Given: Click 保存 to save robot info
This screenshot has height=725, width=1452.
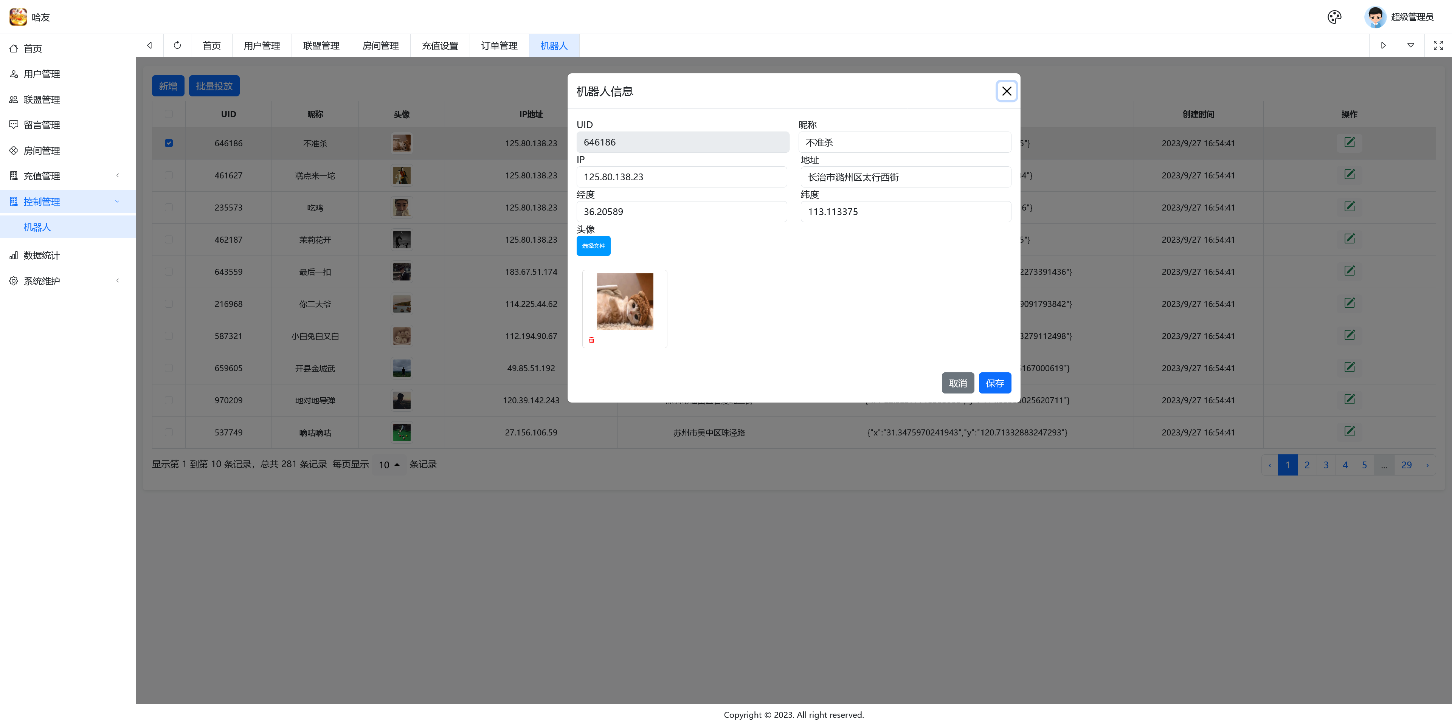Looking at the screenshot, I should (994, 383).
